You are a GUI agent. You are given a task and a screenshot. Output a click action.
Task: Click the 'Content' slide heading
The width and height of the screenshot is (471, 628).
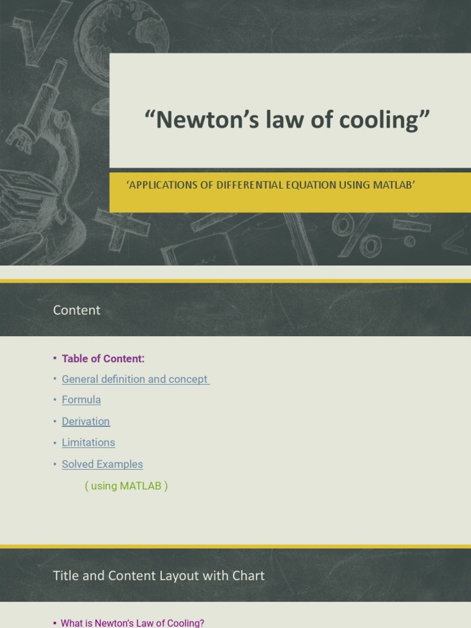click(x=77, y=310)
